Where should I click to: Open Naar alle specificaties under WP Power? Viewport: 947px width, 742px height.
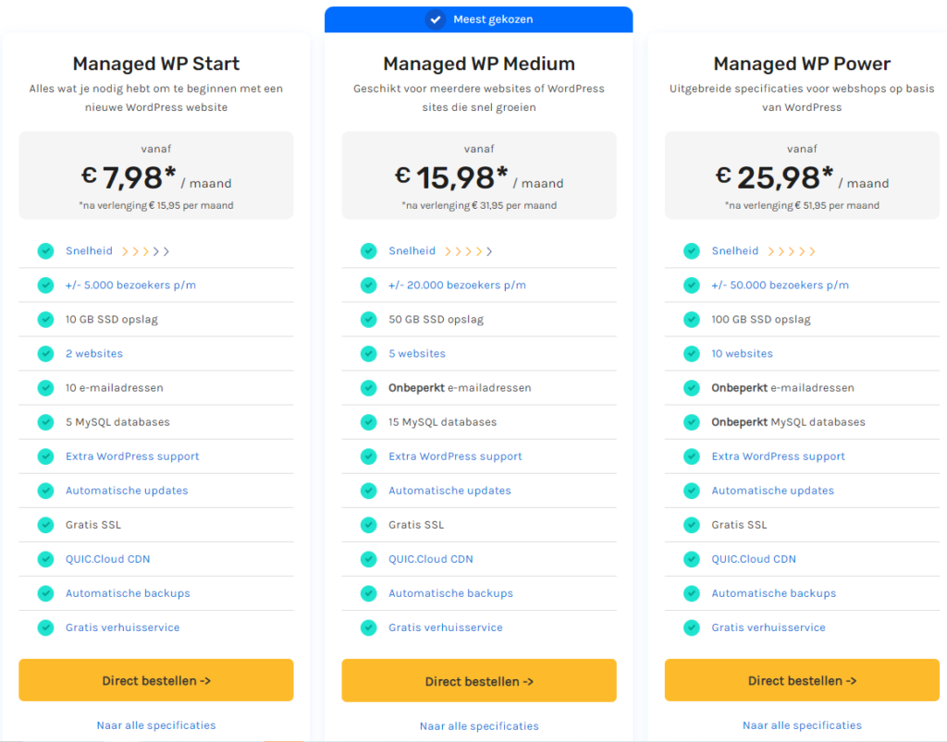(802, 725)
